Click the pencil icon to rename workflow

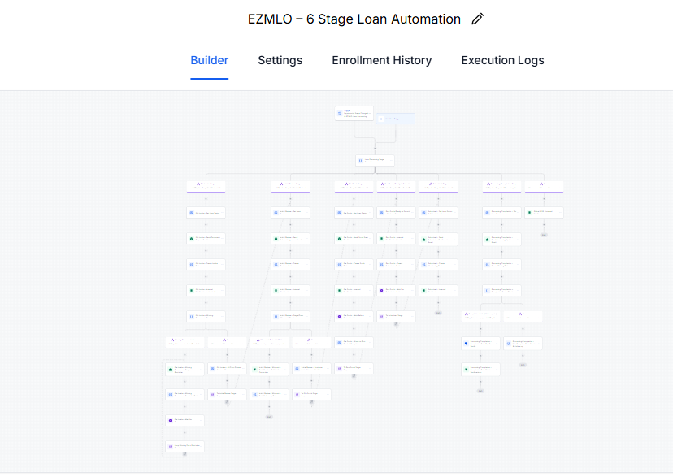(x=477, y=19)
